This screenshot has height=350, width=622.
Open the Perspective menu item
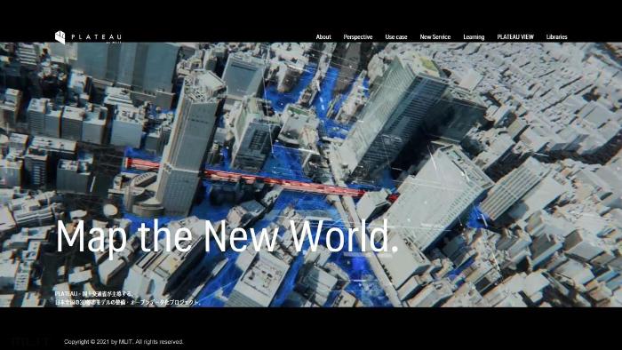[358, 36]
